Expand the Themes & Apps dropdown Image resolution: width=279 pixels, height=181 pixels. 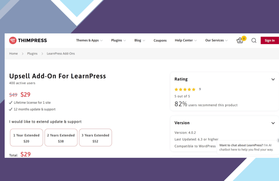(89, 40)
